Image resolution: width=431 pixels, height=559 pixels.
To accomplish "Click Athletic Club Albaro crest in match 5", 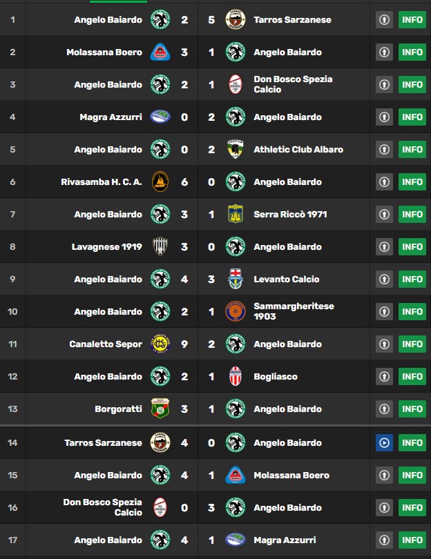I will [x=236, y=149].
